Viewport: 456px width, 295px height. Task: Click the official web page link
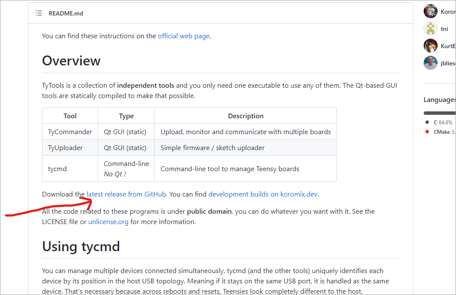(x=184, y=36)
